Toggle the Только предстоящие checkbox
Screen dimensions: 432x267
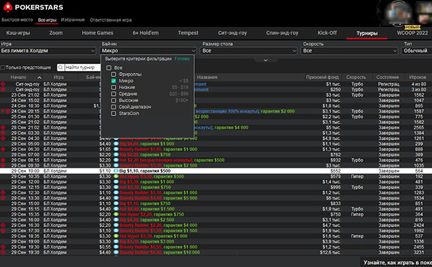[x=2, y=67]
